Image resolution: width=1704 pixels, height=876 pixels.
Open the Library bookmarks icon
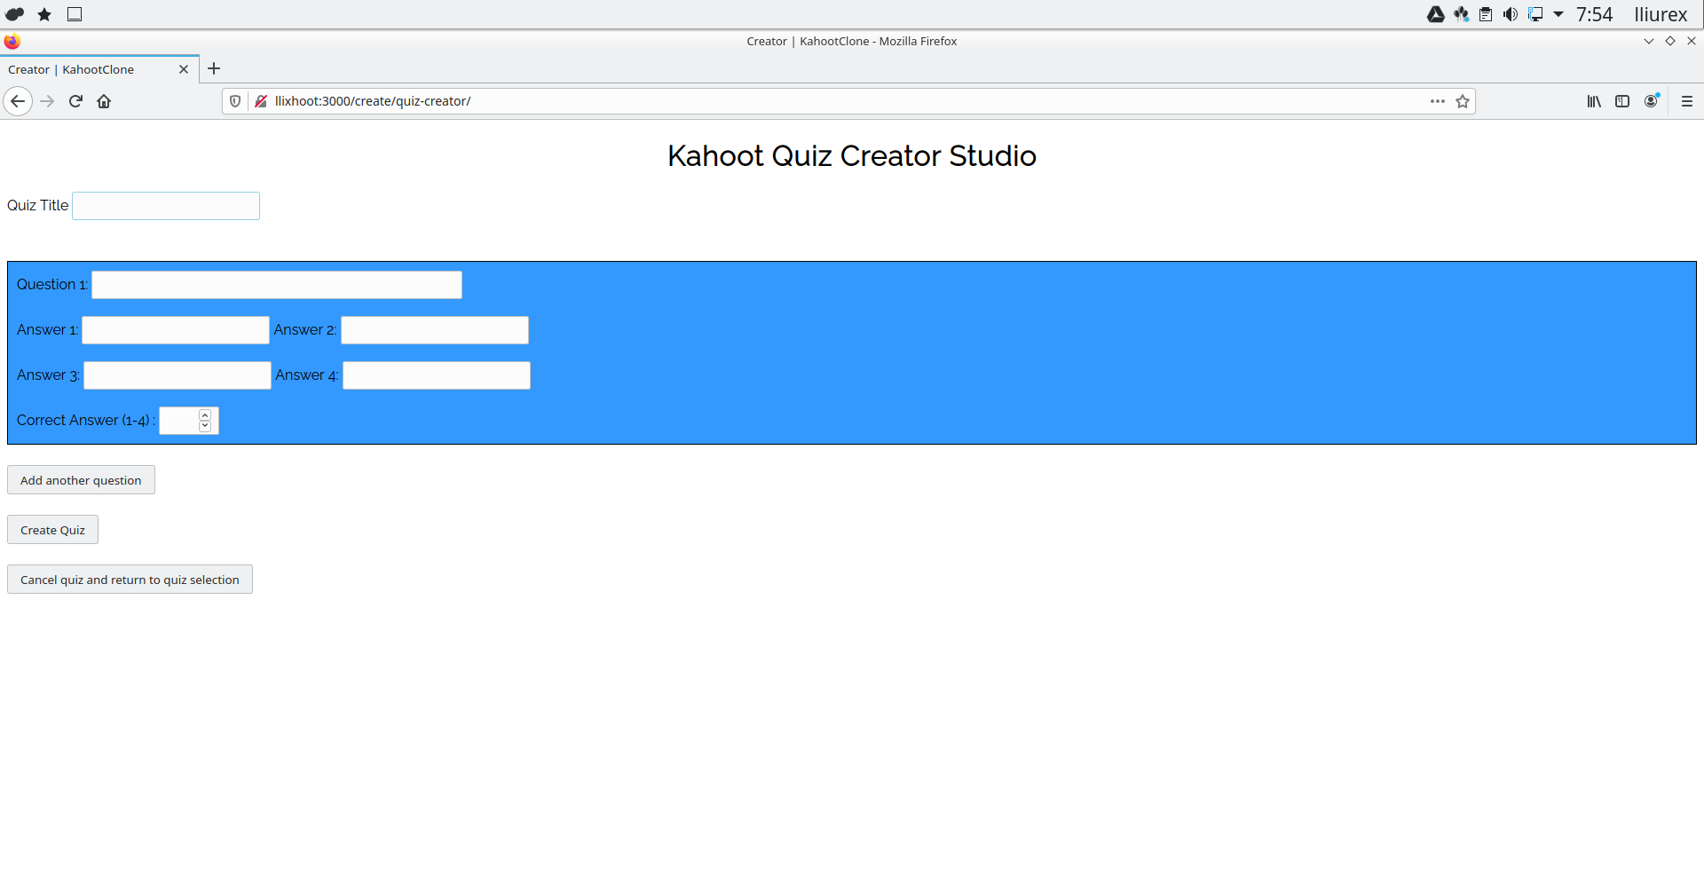(x=1594, y=101)
